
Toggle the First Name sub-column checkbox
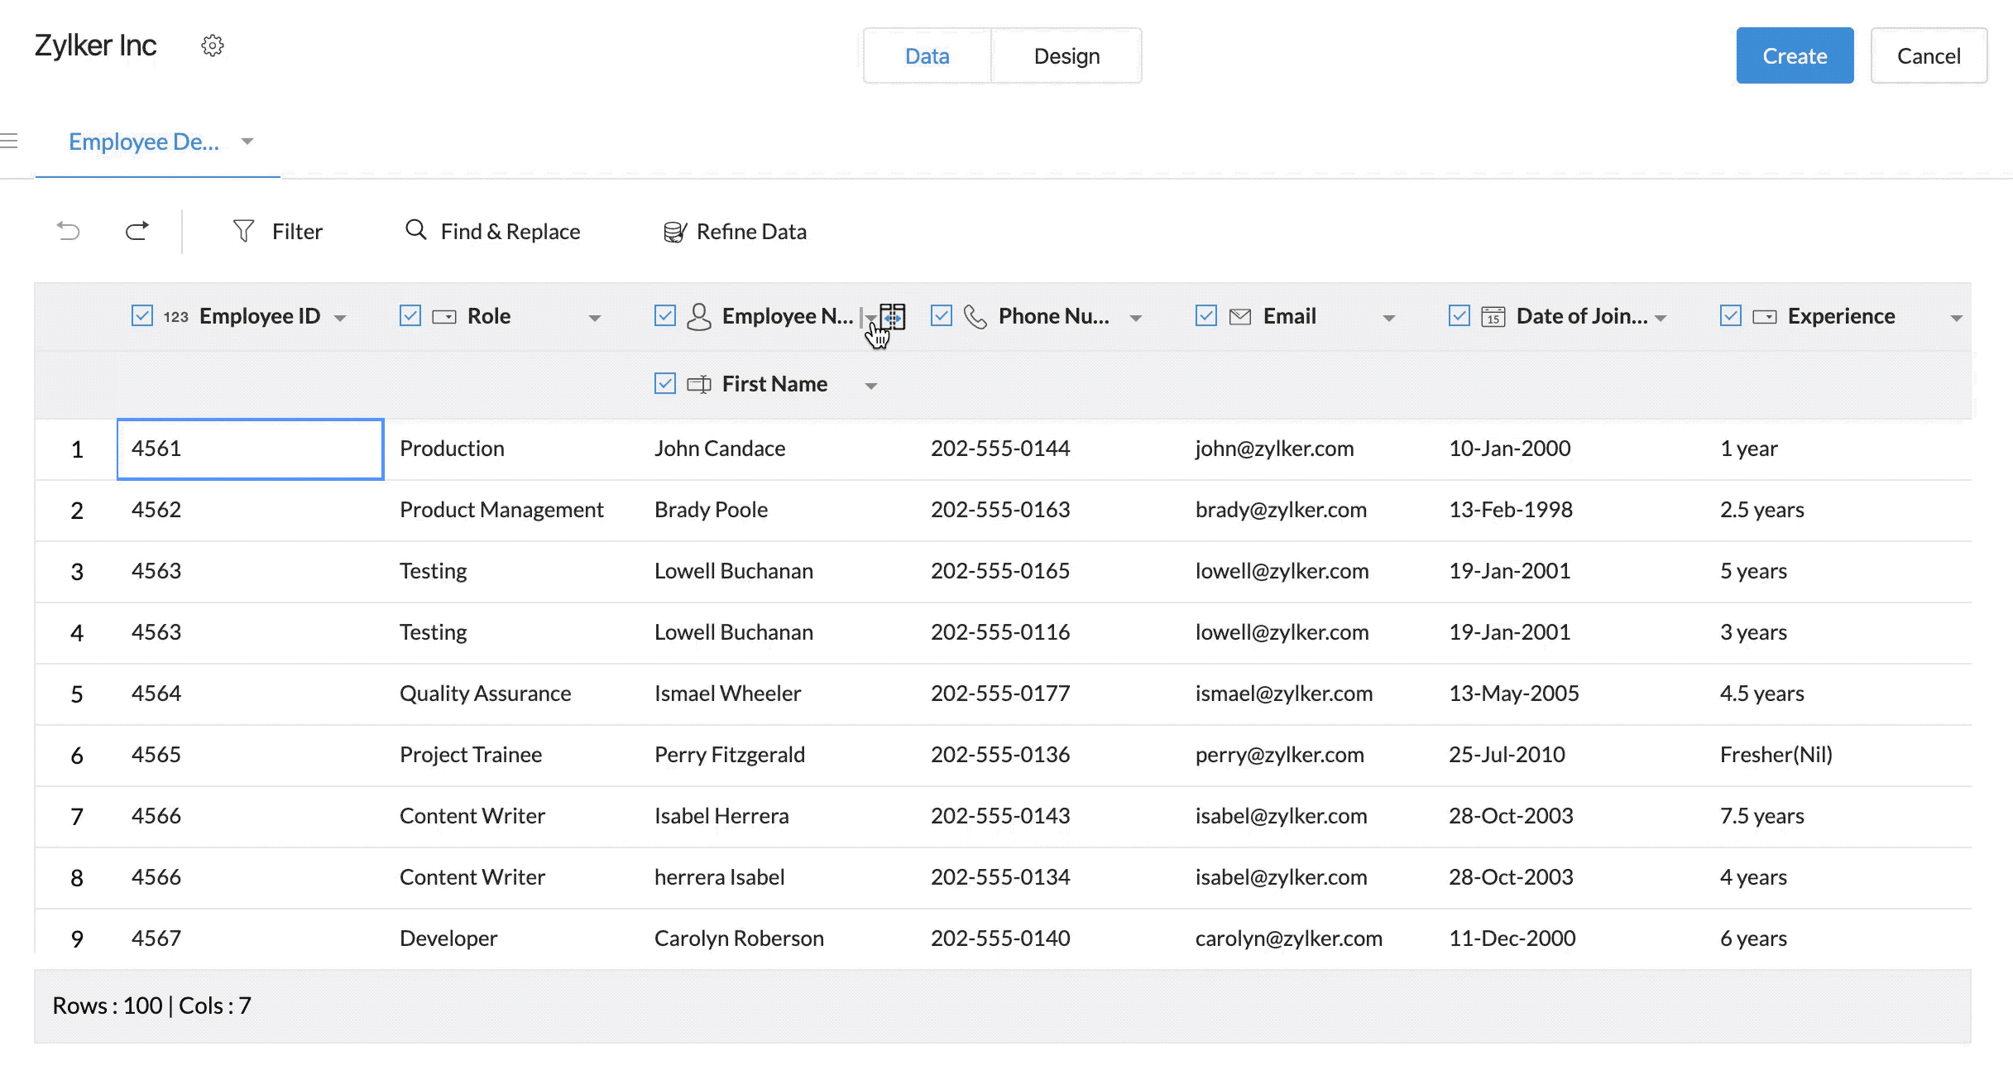(x=665, y=383)
